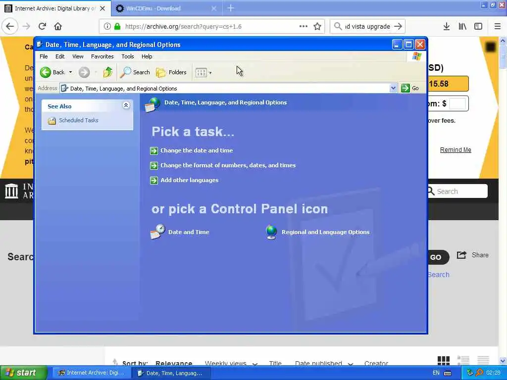Open Firefox hamburger menu
The height and width of the screenshot is (380, 507).
pos(497,26)
